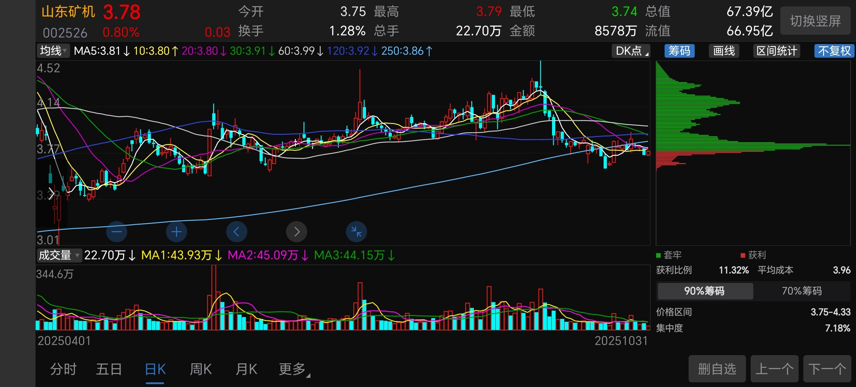Screen dimensions: 856x387
Task: Open the 成交量 indicator dropdown
Action: pos(59,255)
